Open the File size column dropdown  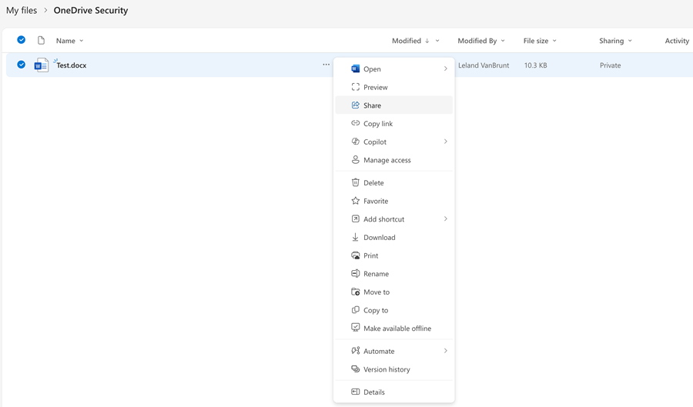pyautogui.click(x=554, y=41)
